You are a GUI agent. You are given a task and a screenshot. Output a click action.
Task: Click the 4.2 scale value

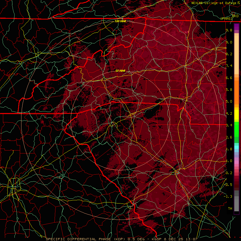click(229, 114)
